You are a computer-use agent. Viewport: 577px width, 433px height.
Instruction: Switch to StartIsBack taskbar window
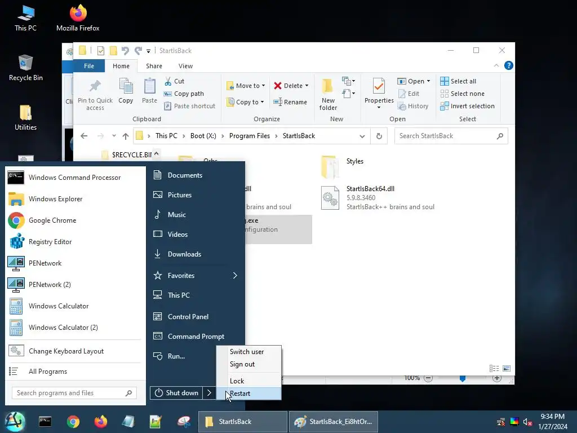242,422
